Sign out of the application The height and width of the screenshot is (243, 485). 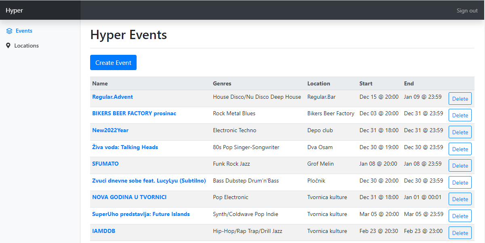pyautogui.click(x=467, y=10)
